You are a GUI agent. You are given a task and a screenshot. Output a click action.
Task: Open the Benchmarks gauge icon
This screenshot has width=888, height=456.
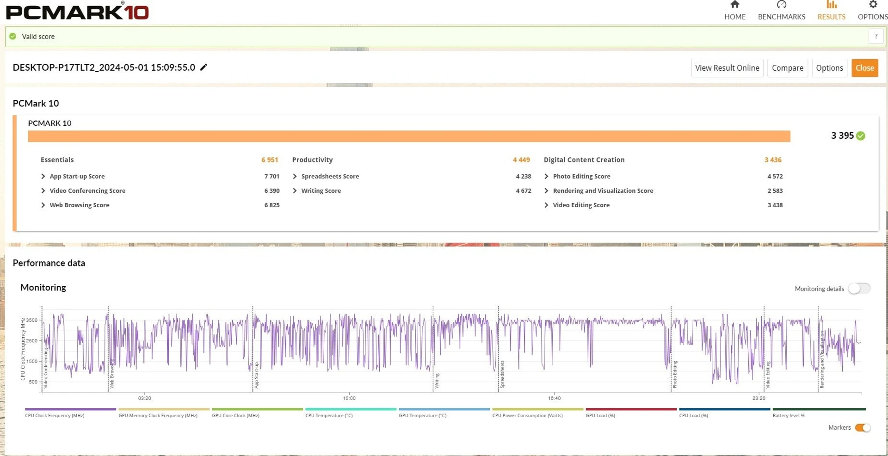click(x=782, y=5)
